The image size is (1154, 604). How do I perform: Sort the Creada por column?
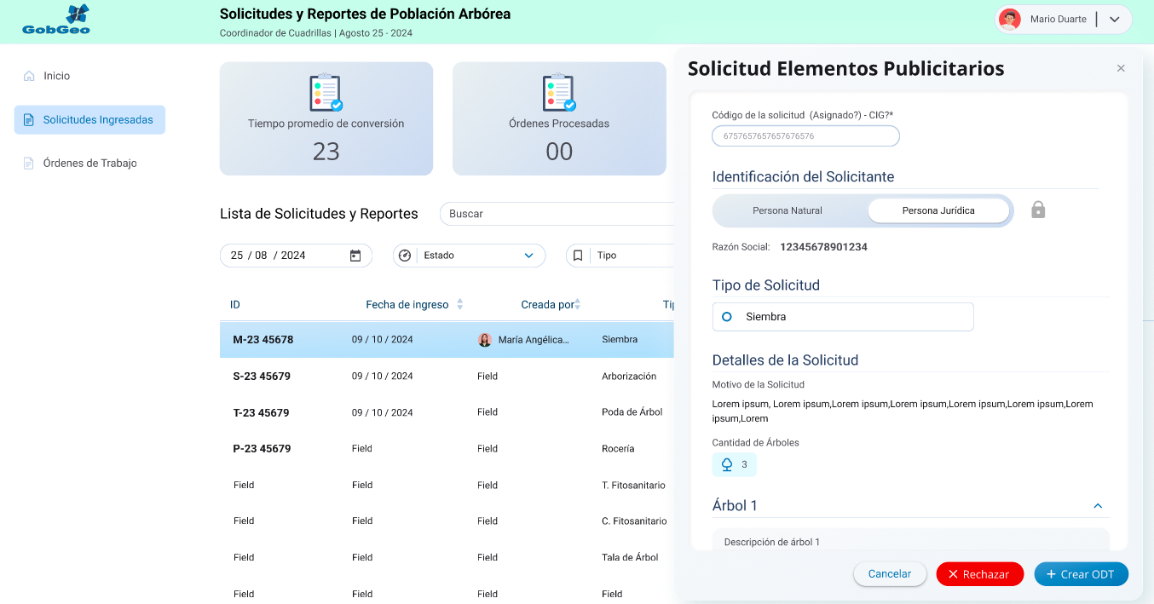[x=578, y=304]
